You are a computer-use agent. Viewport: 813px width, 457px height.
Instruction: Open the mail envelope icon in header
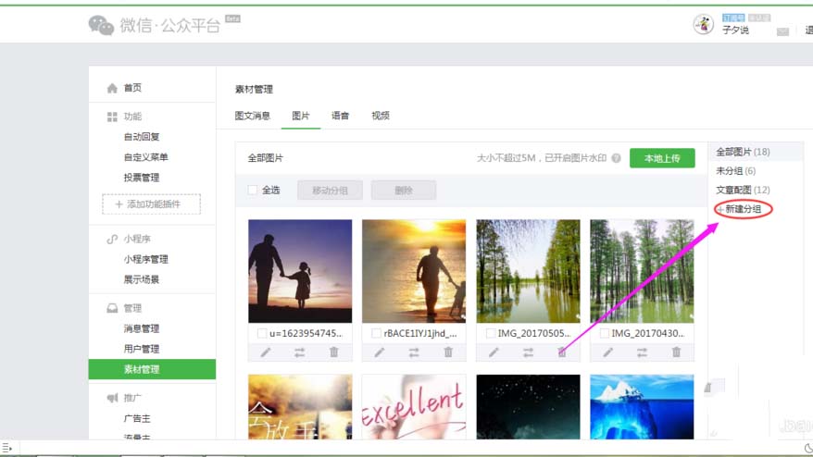coord(782,32)
